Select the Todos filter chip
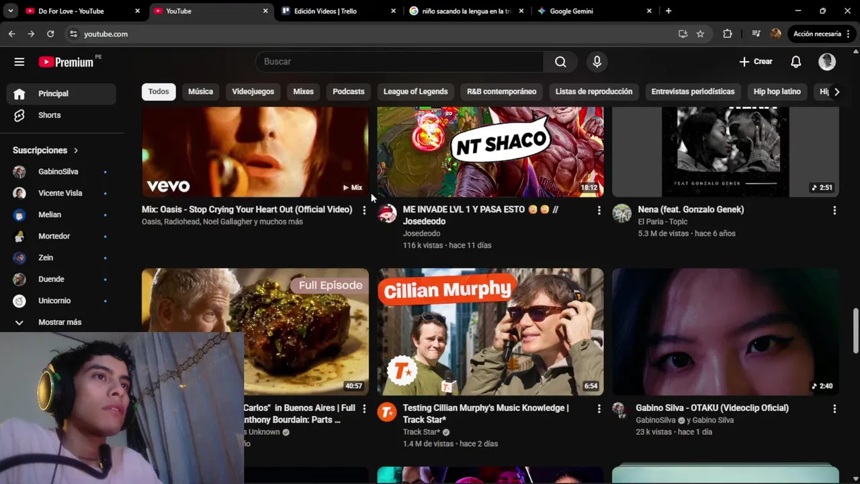Image resolution: width=860 pixels, height=484 pixels. (159, 91)
